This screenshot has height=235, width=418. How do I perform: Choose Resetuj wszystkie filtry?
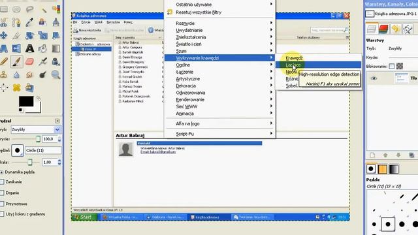(219, 12)
